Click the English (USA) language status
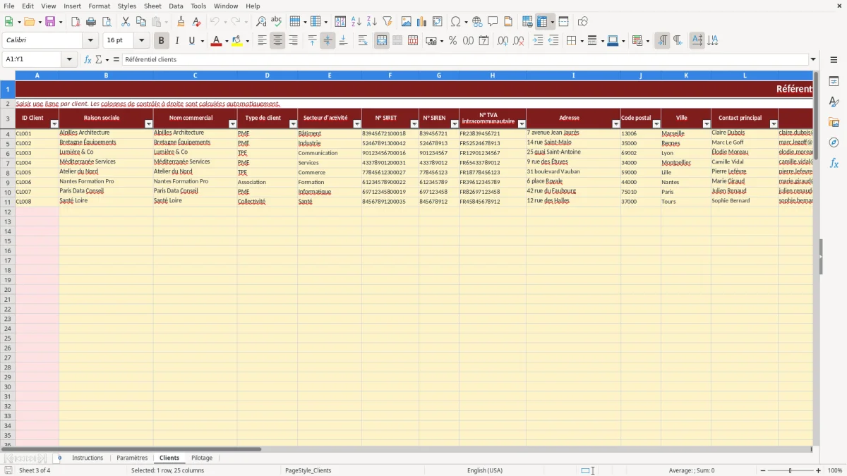Viewport: 847px width, 476px height. [485, 470]
